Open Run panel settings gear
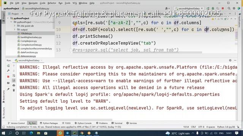This screenshot has width=243, height=136. tap(230, 60)
